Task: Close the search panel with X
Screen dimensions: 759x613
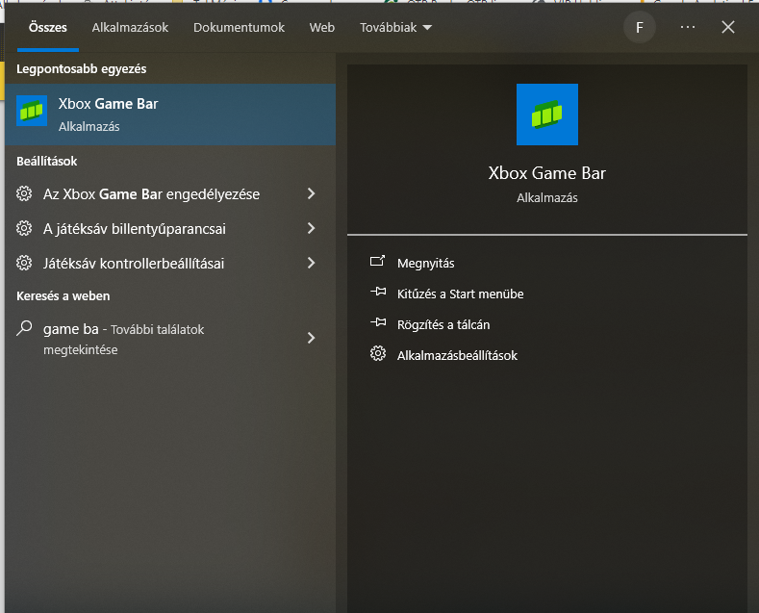Action: click(x=728, y=27)
